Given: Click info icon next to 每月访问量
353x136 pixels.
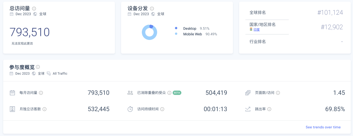Looking at the screenshot, I should coord(41,93).
